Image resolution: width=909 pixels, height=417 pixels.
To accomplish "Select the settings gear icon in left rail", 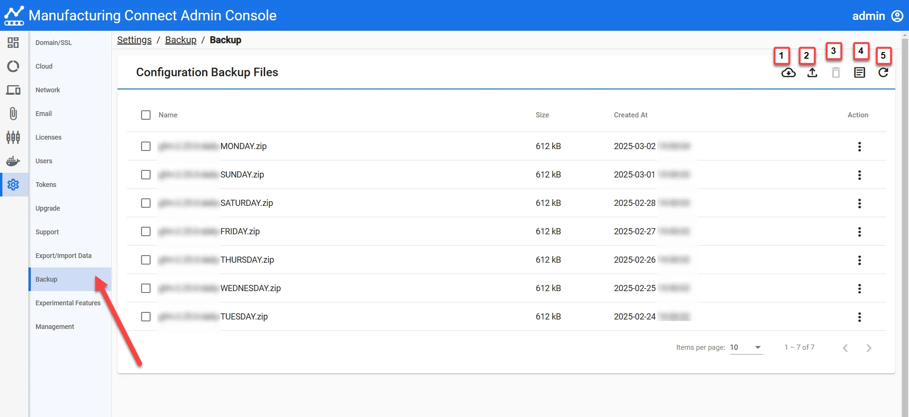I will pyautogui.click(x=13, y=185).
